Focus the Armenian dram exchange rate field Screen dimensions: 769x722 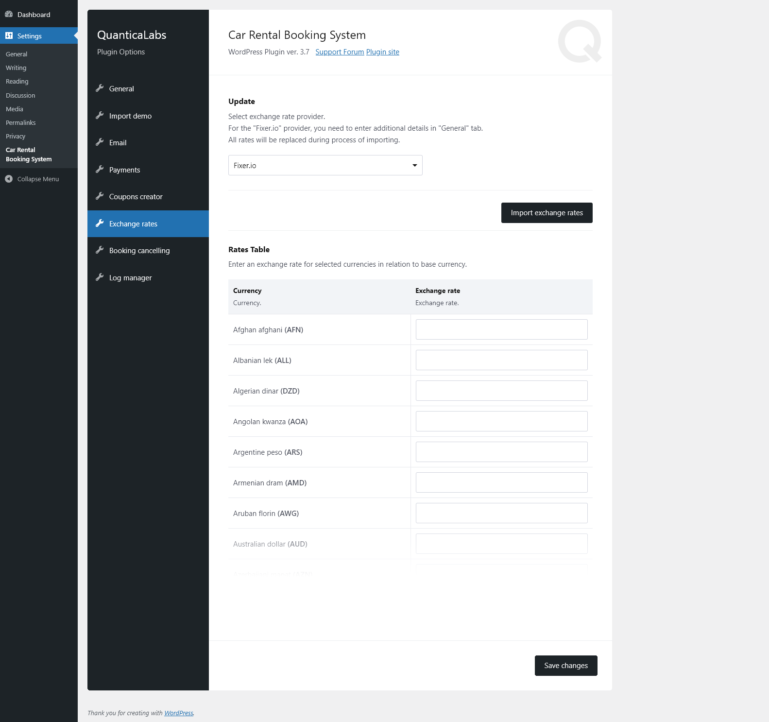[x=502, y=482]
